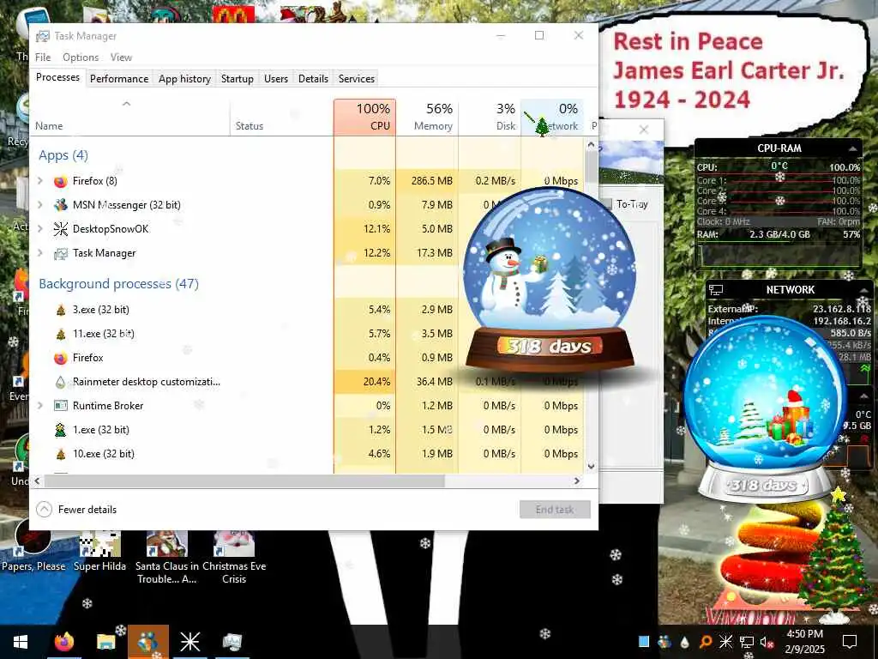The height and width of the screenshot is (659, 878).
Task: Sort by the Status column header
Action: click(x=281, y=117)
